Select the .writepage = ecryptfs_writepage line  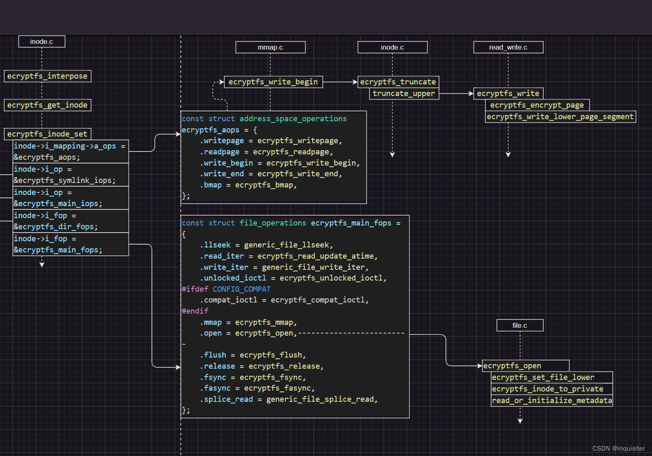(271, 141)
